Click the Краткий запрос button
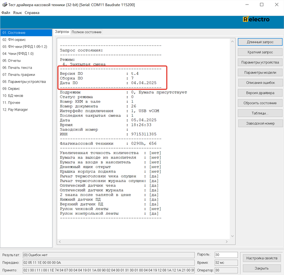The image size is (284, 275). point(260,52)
